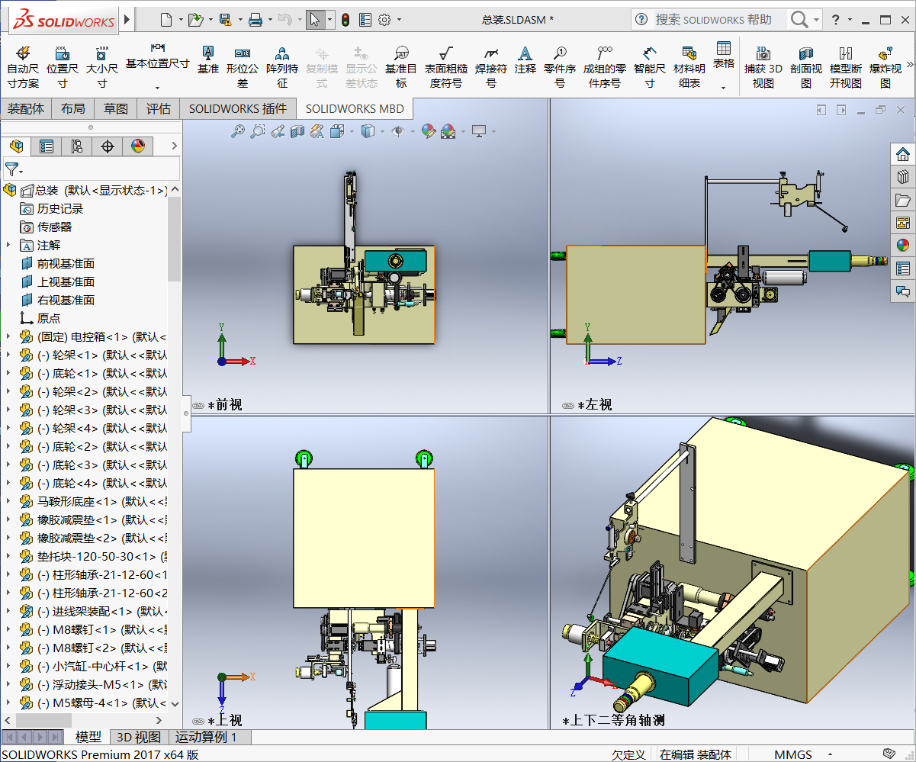The height and width of the screenshot is (762, 916).
Task: Open the DimXpertManager crosshair tab
Action: pos(108,146)
